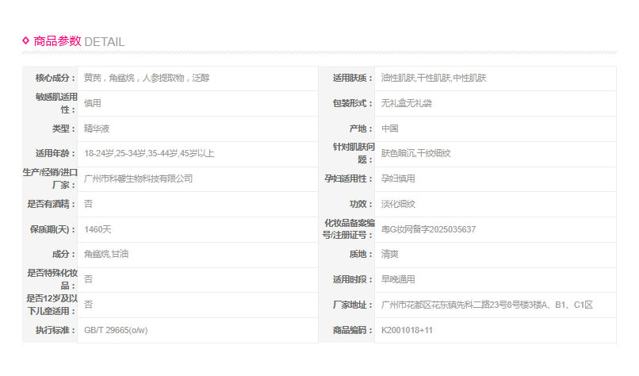Select the 适用年龄 age range value
639x376 pixels.
point(148,153)
